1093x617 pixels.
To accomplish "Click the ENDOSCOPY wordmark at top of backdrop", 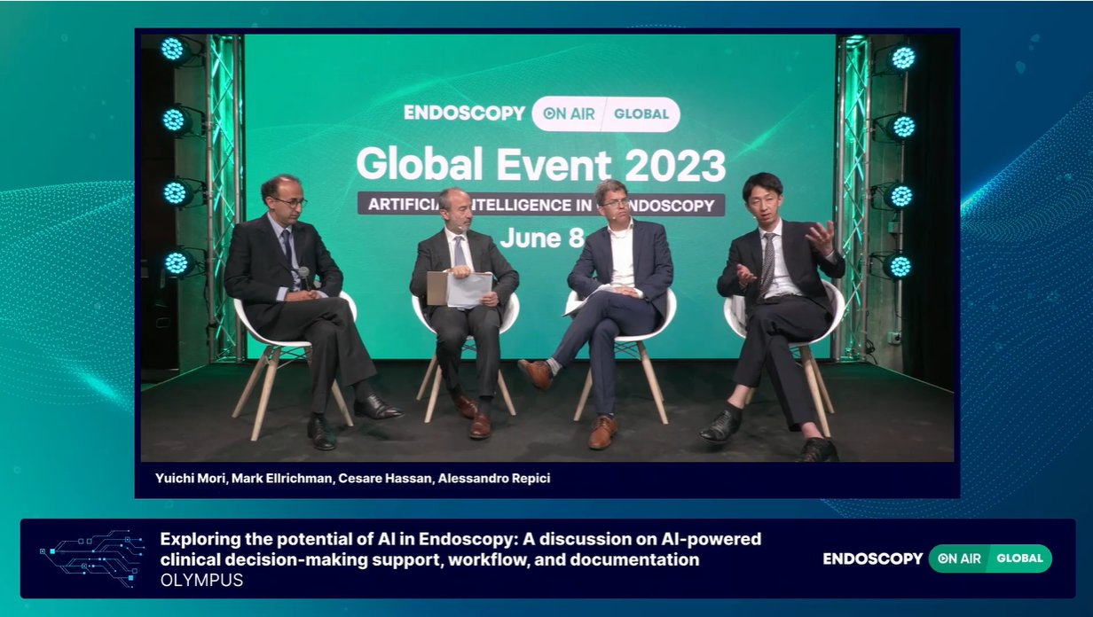I will (465, 114).
